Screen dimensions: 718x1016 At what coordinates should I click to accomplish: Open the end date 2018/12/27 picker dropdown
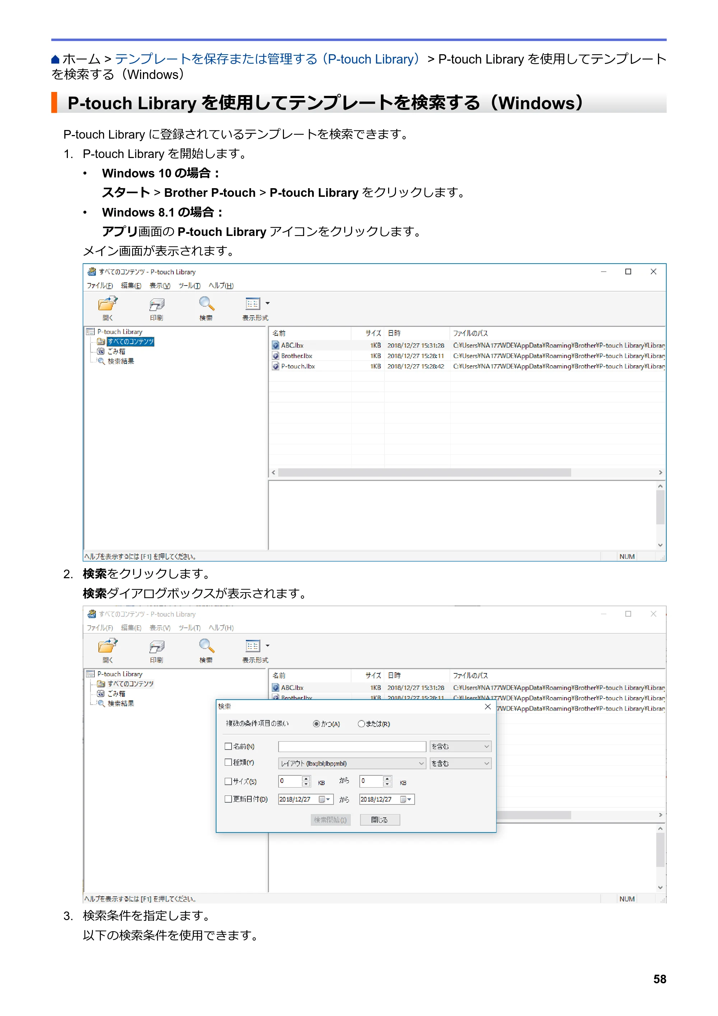406,799
